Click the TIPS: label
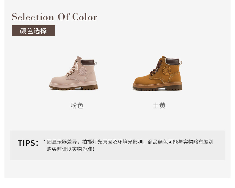The image size is (235, 188). pyautogui.click(x=28, y=143)
